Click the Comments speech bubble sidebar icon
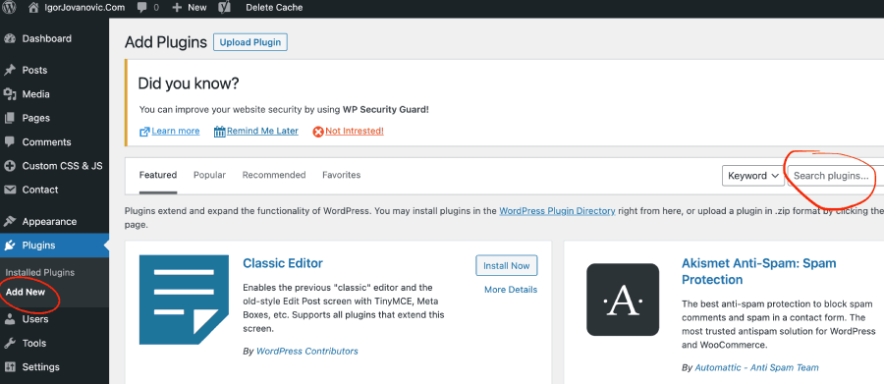This screenshot has width=884, height=384. click(x=10, y=142)
